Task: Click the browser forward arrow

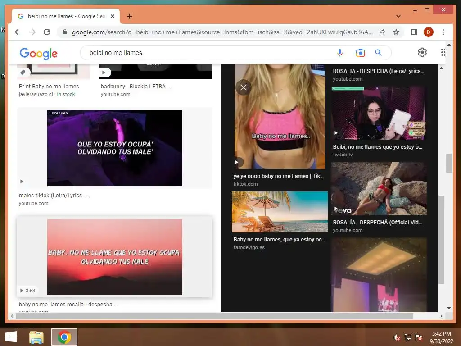Action: coord(32,32)
